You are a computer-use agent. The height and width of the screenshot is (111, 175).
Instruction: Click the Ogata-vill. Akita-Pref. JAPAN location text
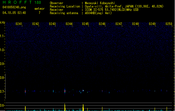pos(124,6)
